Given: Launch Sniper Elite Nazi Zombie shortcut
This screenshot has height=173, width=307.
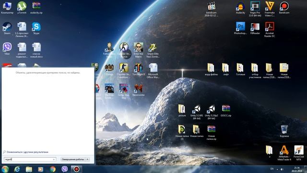Looking at the screenshot, I should click(x=153, y=50).
